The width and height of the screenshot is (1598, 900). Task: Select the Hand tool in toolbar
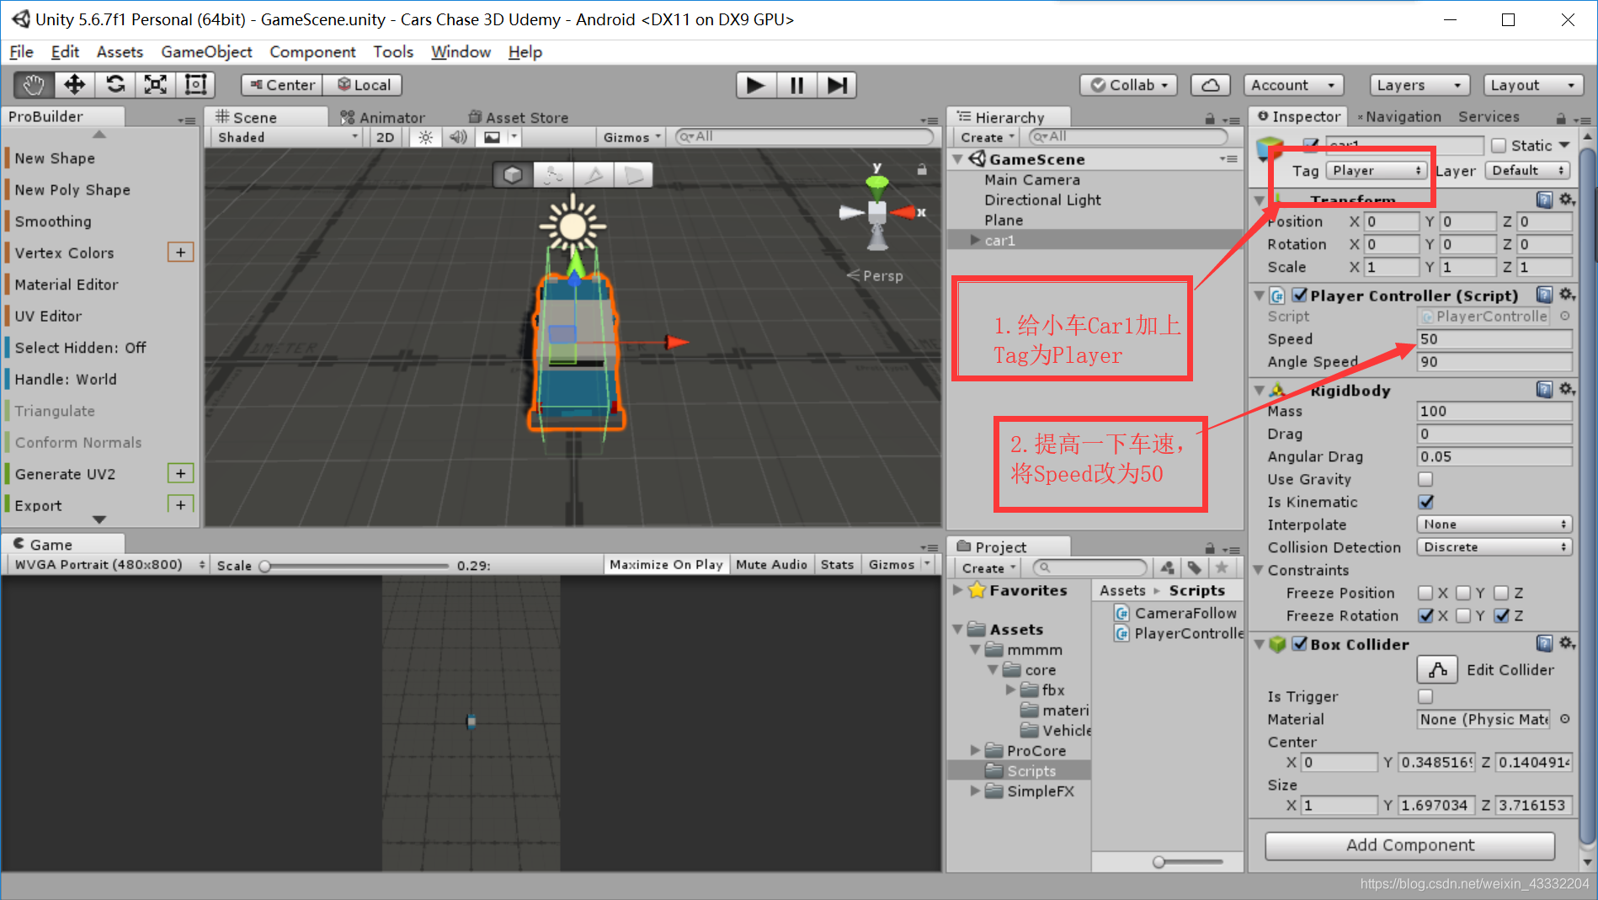pos(34,84)
